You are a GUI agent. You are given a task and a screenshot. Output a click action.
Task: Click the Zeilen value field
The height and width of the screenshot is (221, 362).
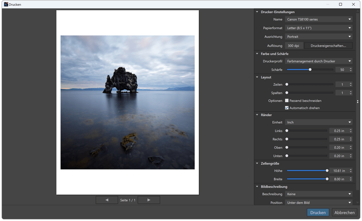pos(342,85)
